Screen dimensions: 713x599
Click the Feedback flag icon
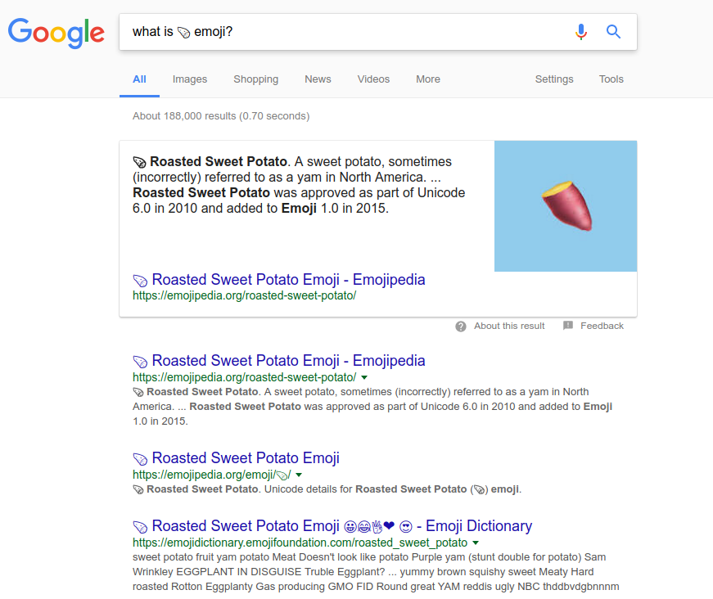click(568, 326)
